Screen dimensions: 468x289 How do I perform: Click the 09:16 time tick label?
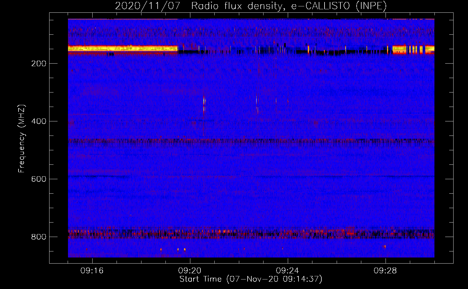click(x=92, y=271)
